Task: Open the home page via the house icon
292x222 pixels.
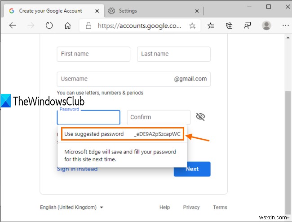Action: tap(67, 26)
